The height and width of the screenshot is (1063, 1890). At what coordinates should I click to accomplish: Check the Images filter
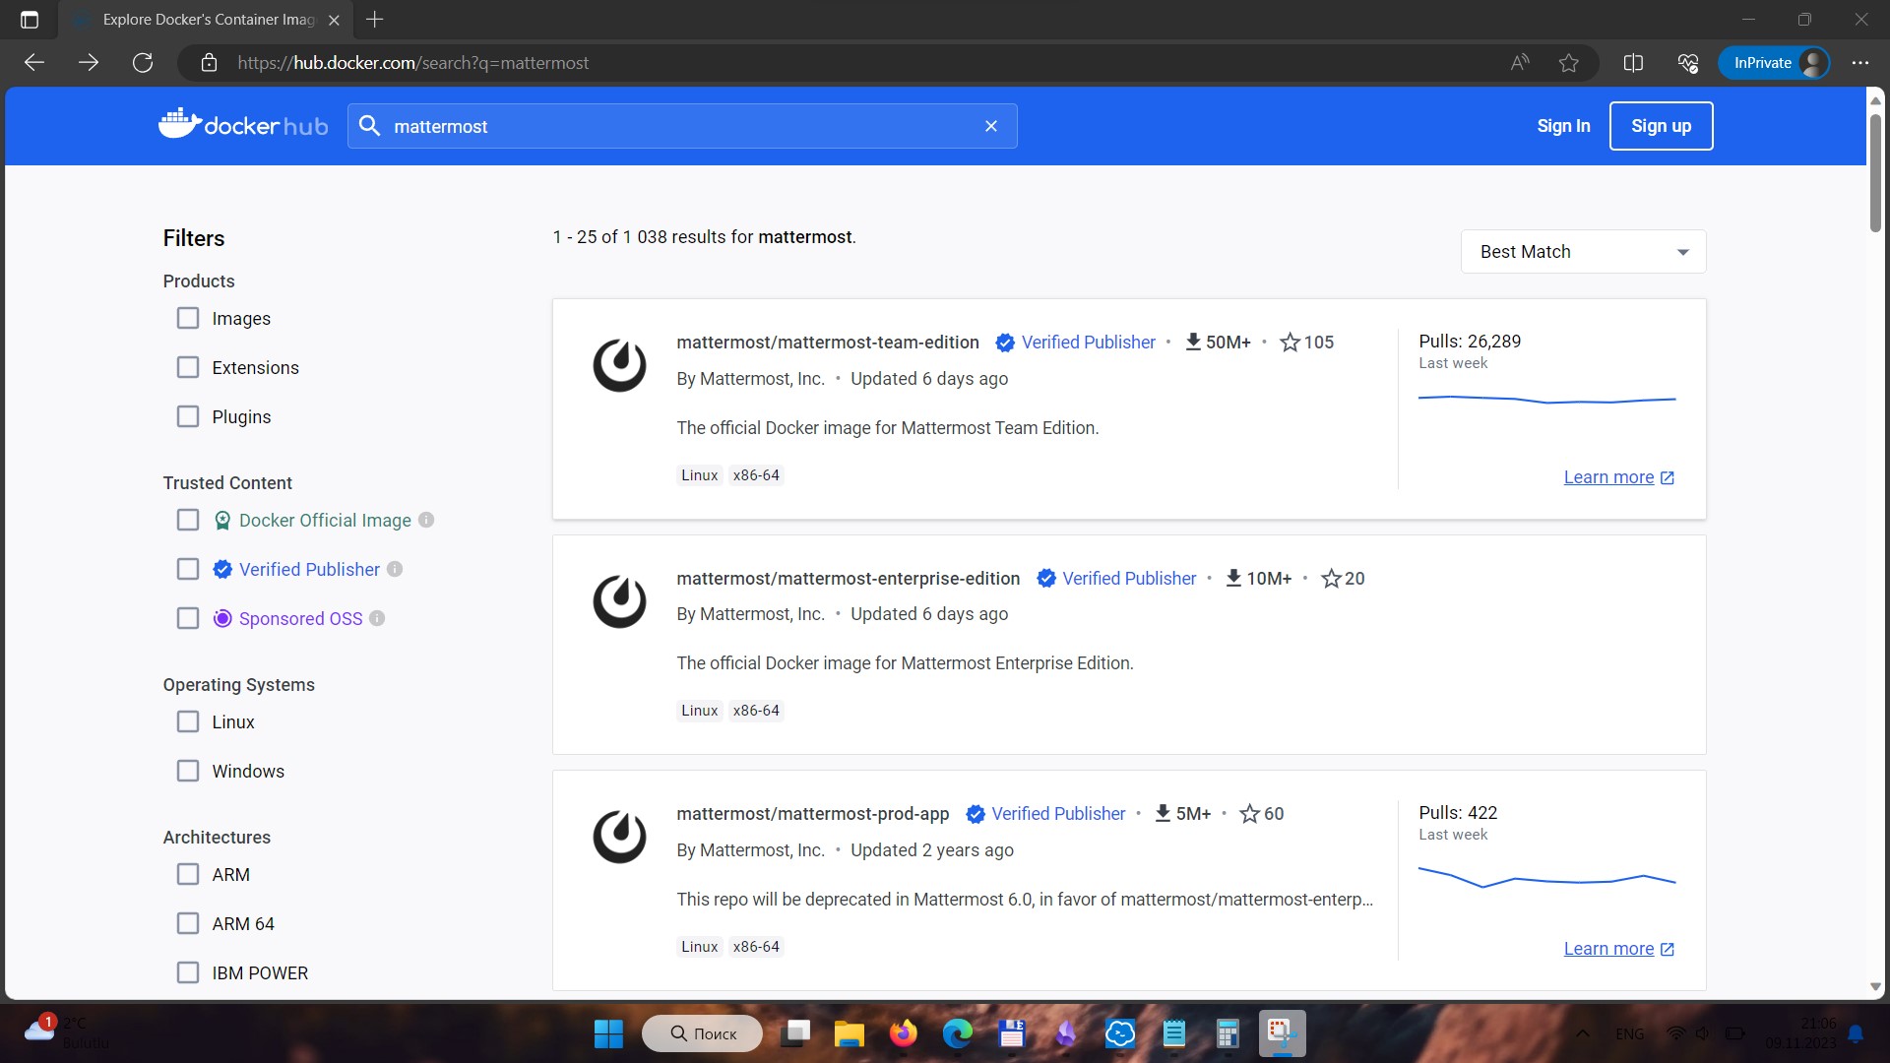(x=187, y=318)
